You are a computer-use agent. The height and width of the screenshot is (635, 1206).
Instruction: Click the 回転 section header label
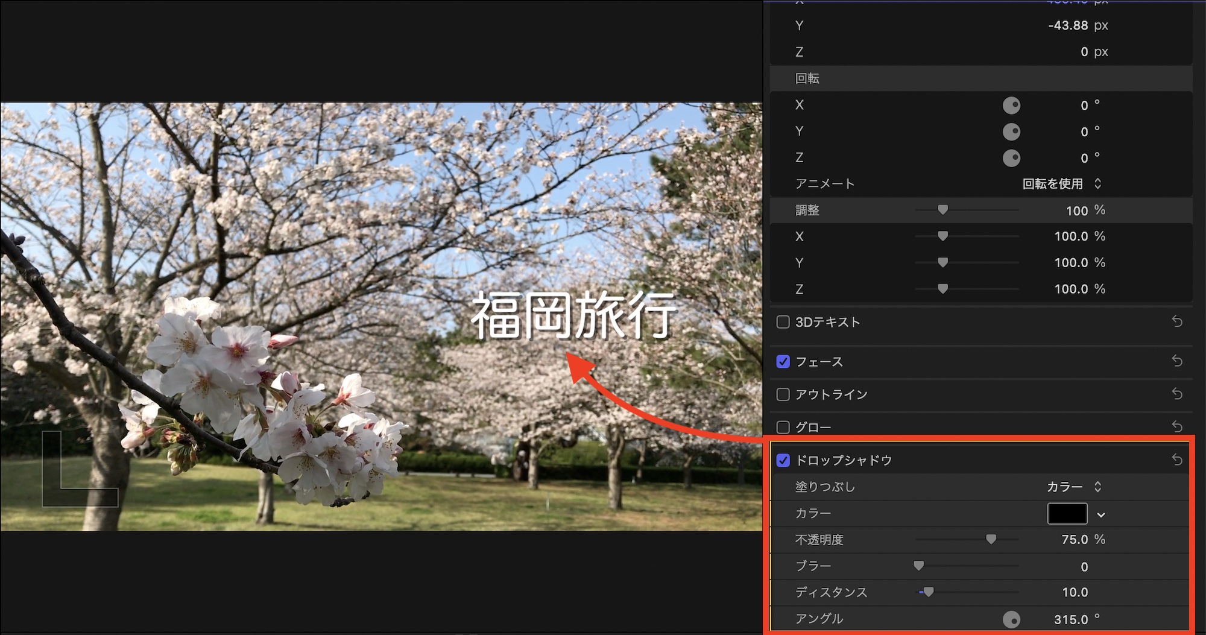point(807,78)
